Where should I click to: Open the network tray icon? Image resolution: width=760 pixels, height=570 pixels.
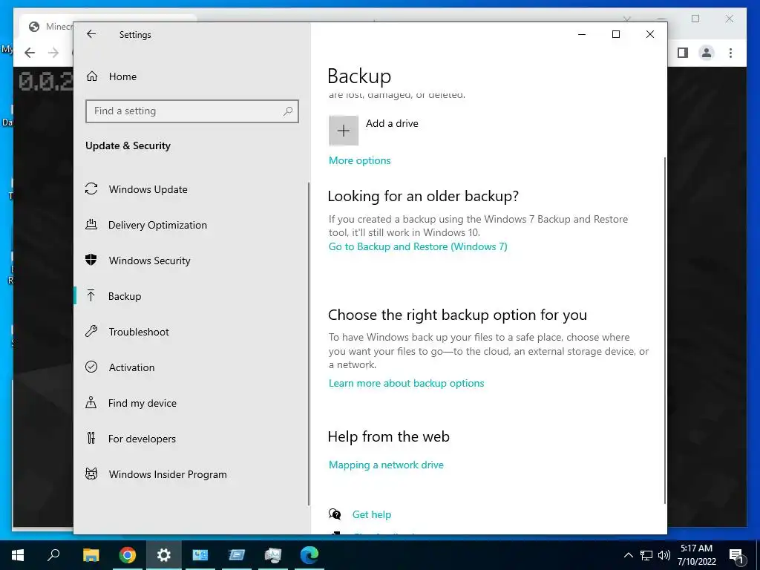(x=646, y=555)
